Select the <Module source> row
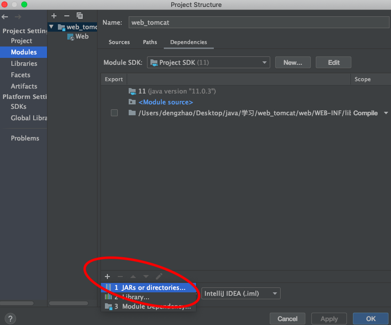This screenshot has height=325, width=391. pyautogui.click(x=246, y=102)
